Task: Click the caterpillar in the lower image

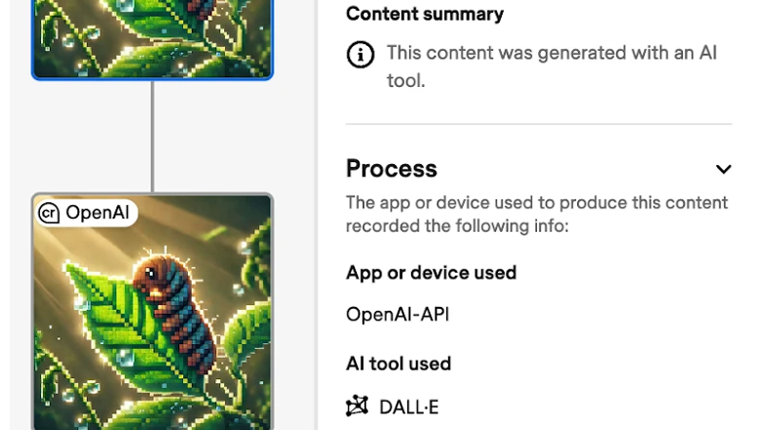Action: pos(171,303)
